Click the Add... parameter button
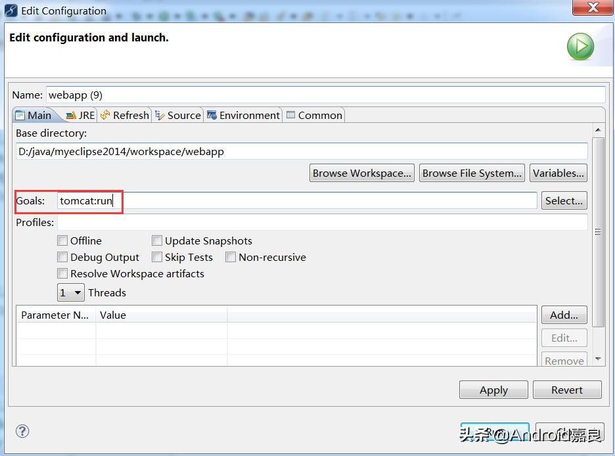The height and width of the screenshot is (456, 615). pyautogui.click(x=564, y=315)
